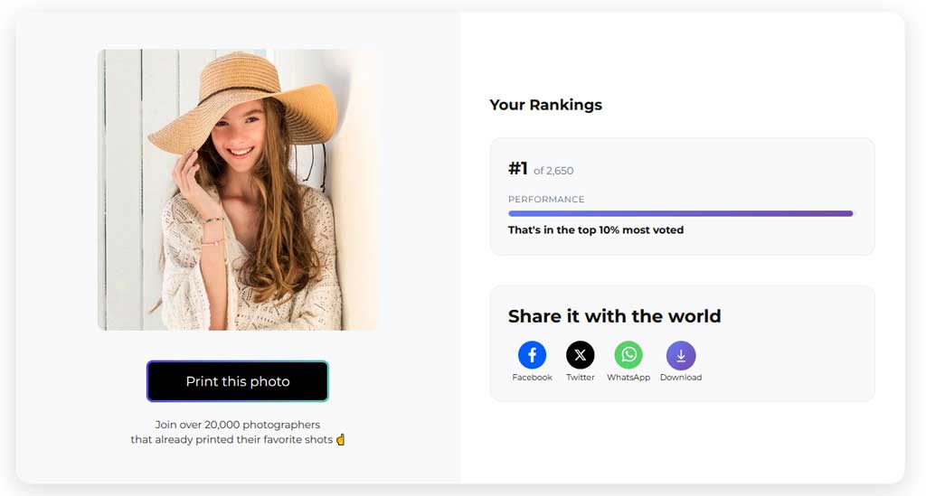Click the "of 2,650" total count text
Viewport: 926px width, 496px height.
(553, 171)
